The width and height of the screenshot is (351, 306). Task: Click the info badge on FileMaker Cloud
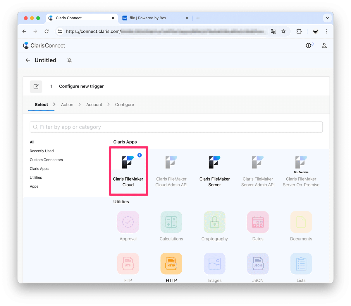click(x=140, y=155)
